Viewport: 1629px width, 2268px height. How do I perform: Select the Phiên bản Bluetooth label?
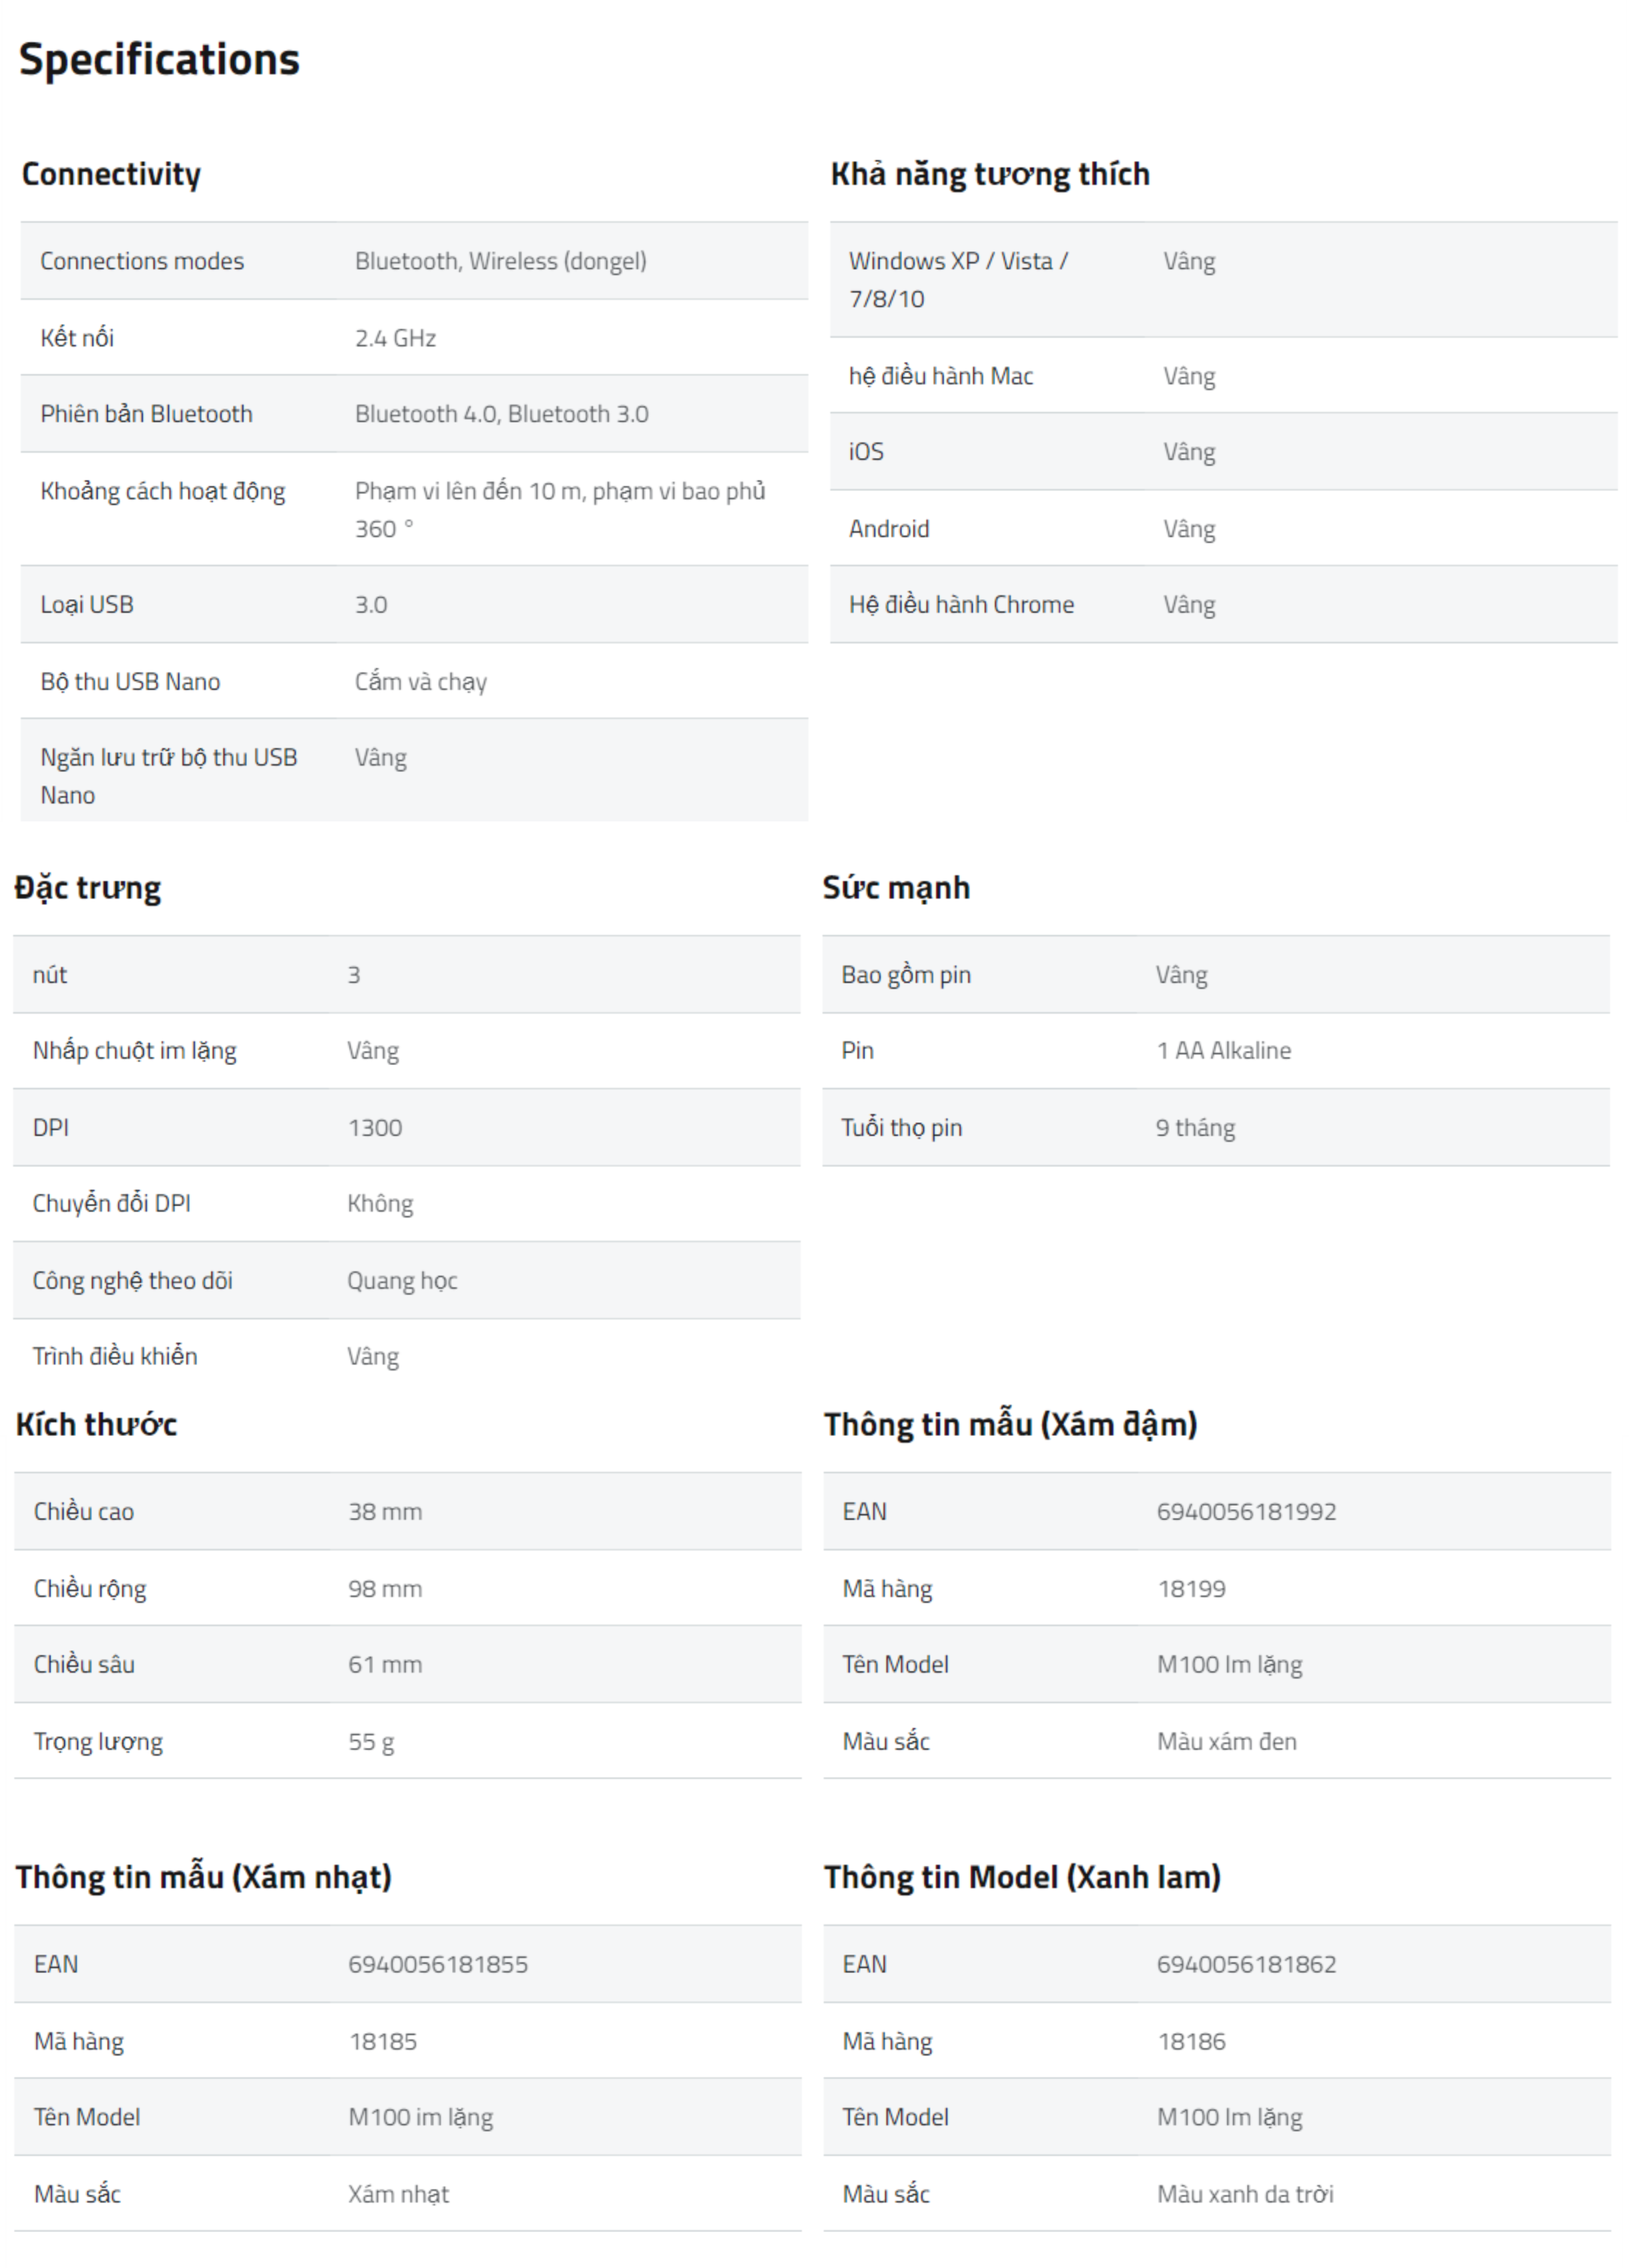146,414
